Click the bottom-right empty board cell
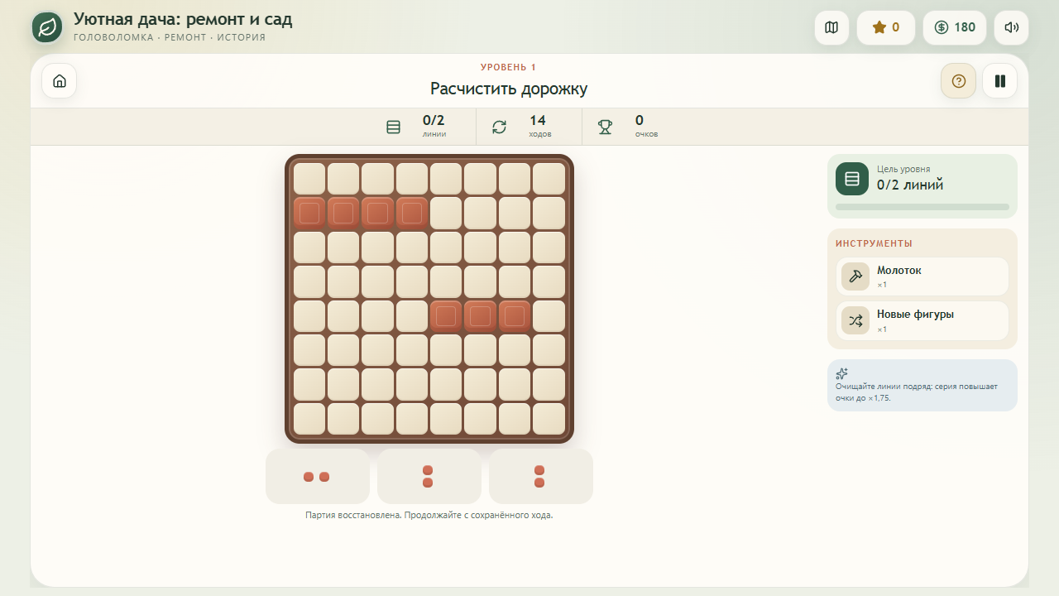Image resolution: width=1059 pixels, height=596 pixels. (549, 419)
